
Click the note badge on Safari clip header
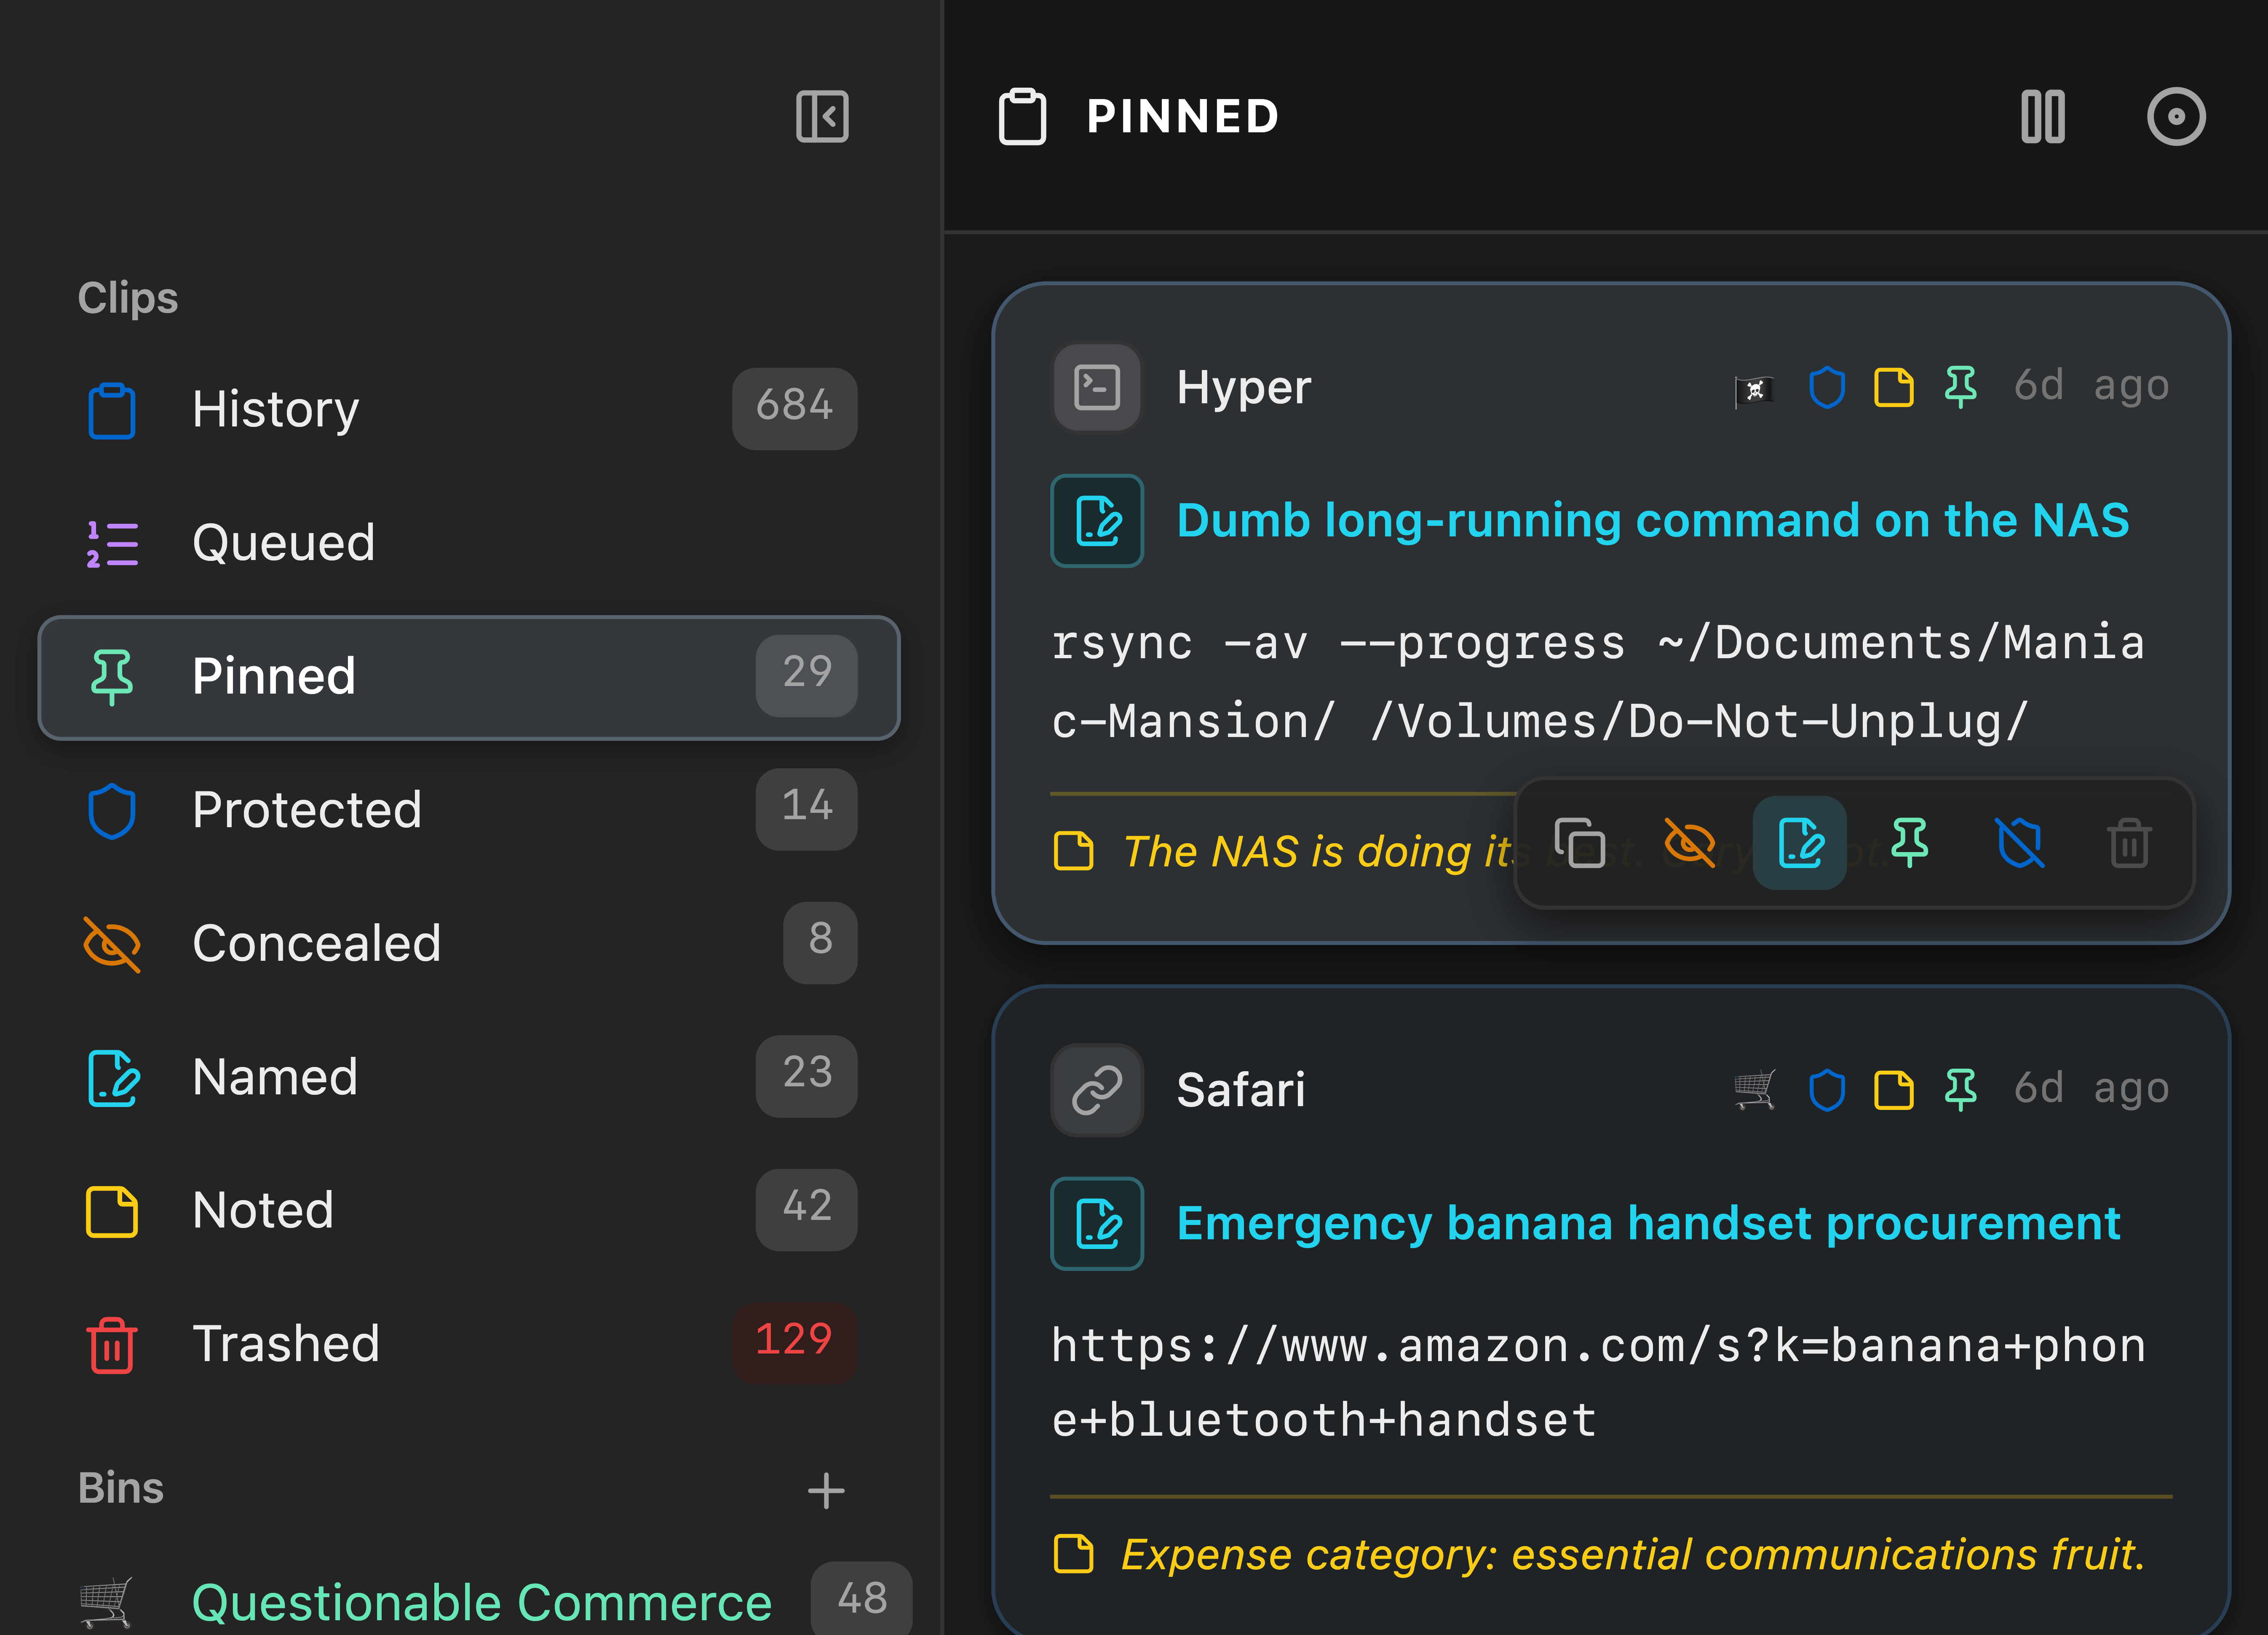coord(1893,1090)
